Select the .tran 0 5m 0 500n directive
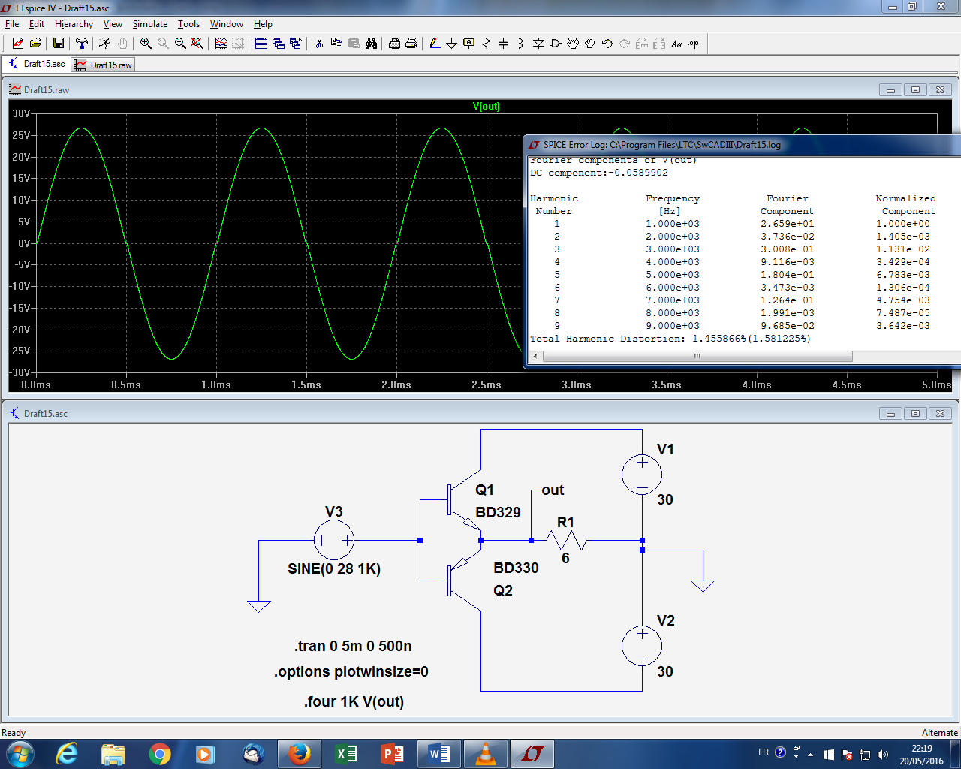This screenshot has height=769, width=961. coord(353,646)
